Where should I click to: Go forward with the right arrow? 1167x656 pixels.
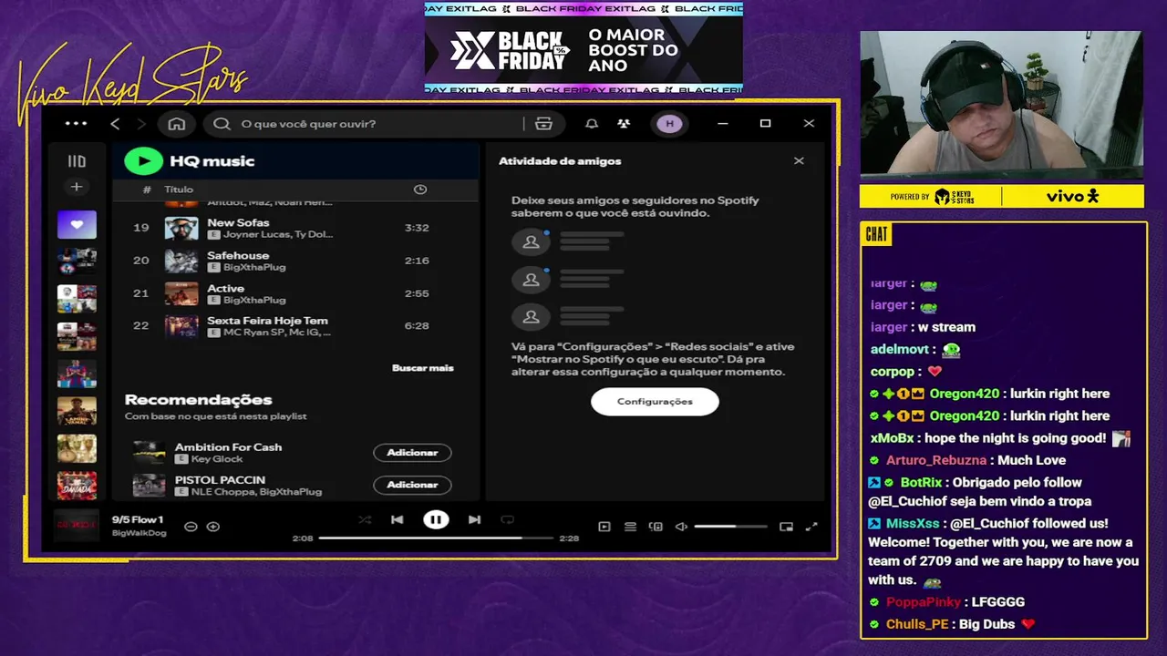click(x=141, y=124)
